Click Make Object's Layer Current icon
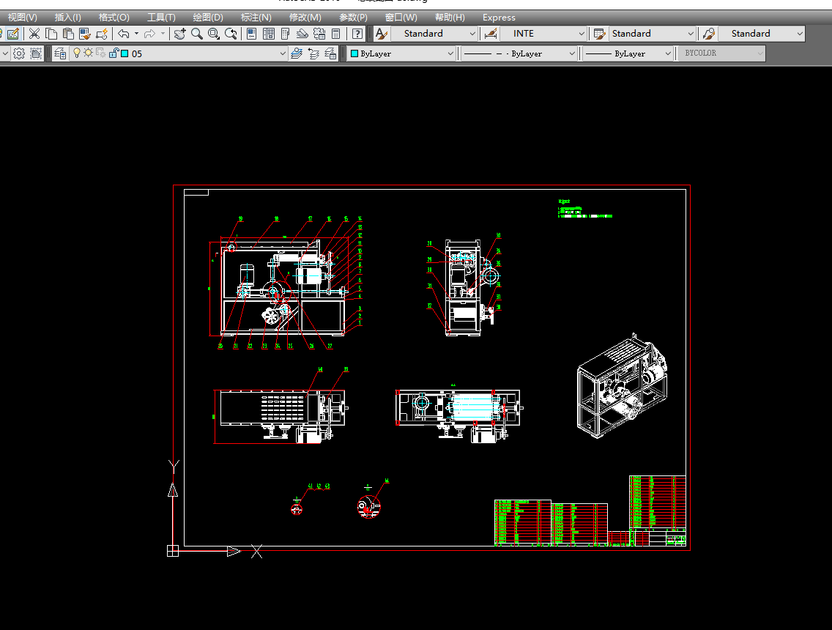 297,53
